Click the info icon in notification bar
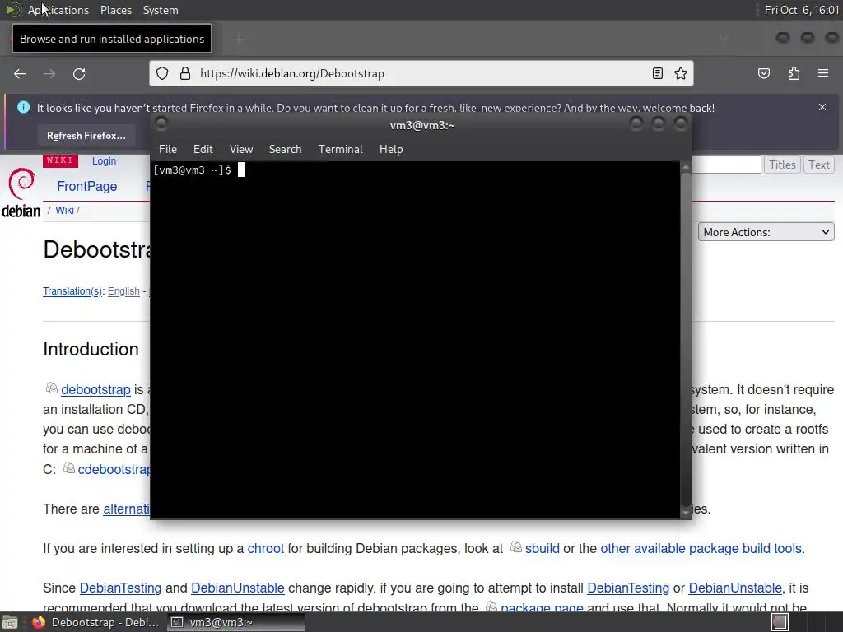Image resolution: width=843 pixels, height=632 pixels. (23, 107)
